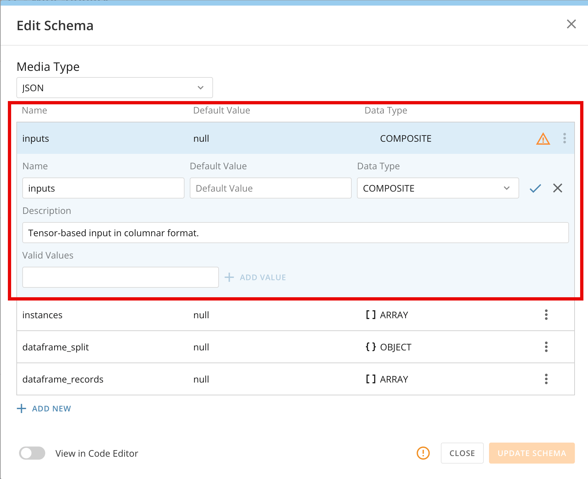
Task: Cancel field edit with the X icon
Action: (x=558, y=188)
